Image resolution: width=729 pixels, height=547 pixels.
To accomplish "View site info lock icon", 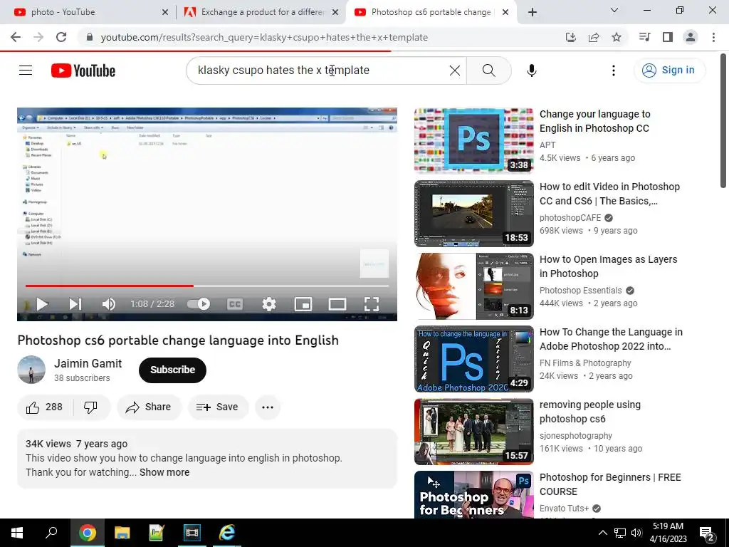I will (x=90, y=37).
